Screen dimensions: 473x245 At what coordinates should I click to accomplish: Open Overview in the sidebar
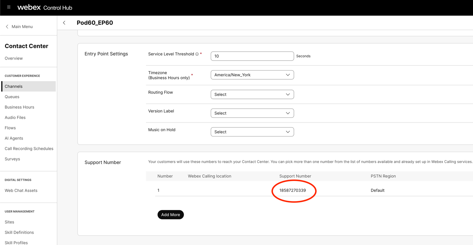pyautogui.click(x=14, y=59)
